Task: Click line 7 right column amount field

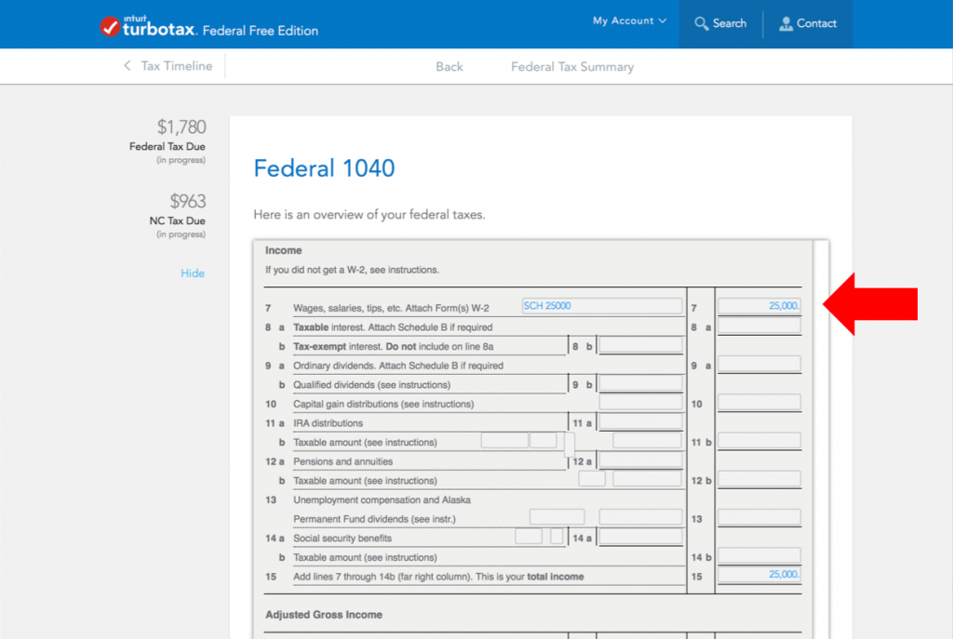Action: click(x=758, y=306)
